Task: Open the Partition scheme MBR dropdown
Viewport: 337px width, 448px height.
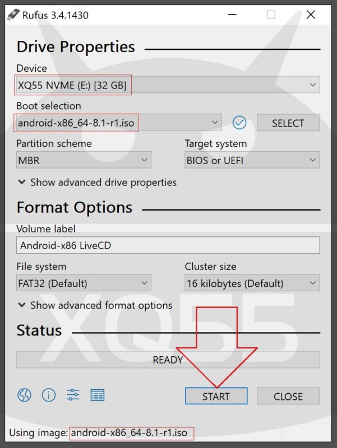Action: point(84,161)
